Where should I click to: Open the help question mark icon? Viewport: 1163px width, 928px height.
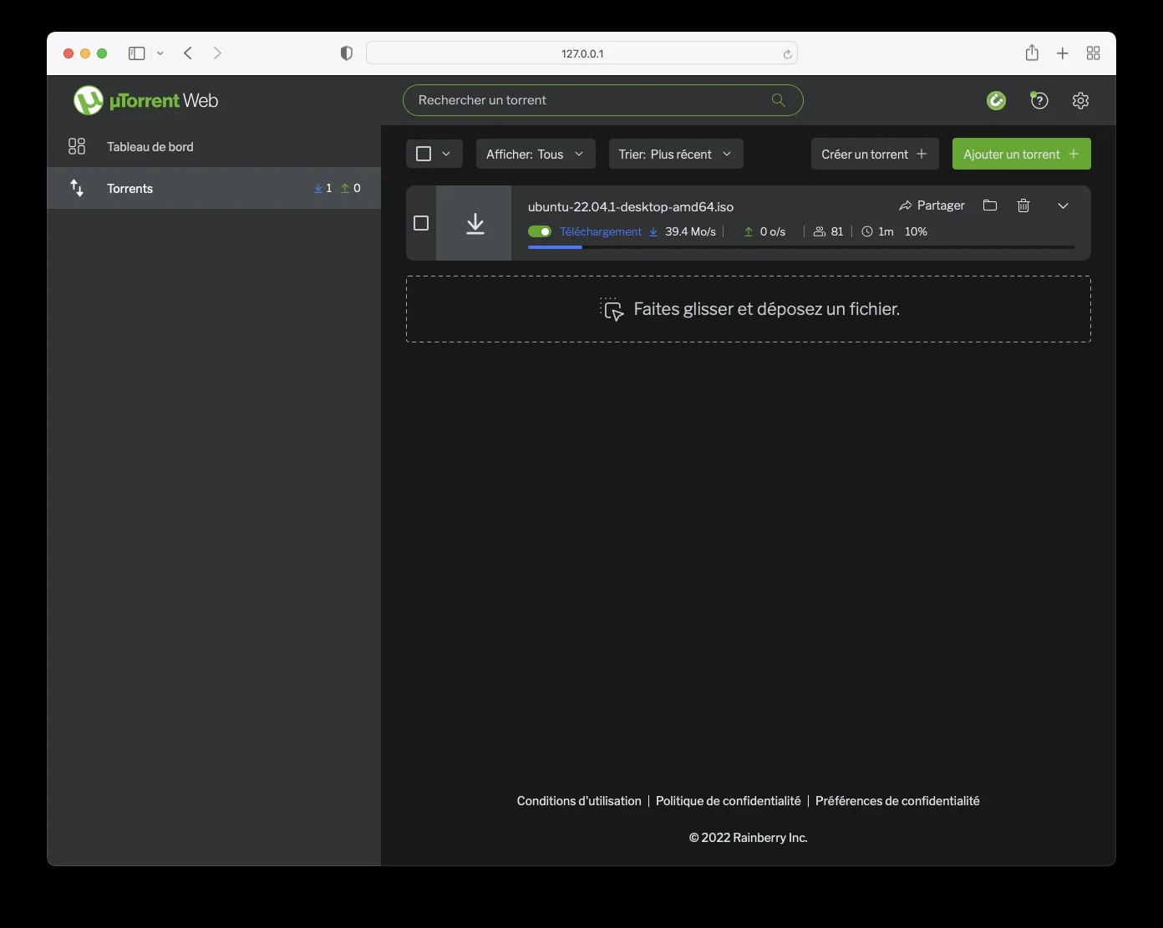pyautogui.click(x=1039, y=100)
